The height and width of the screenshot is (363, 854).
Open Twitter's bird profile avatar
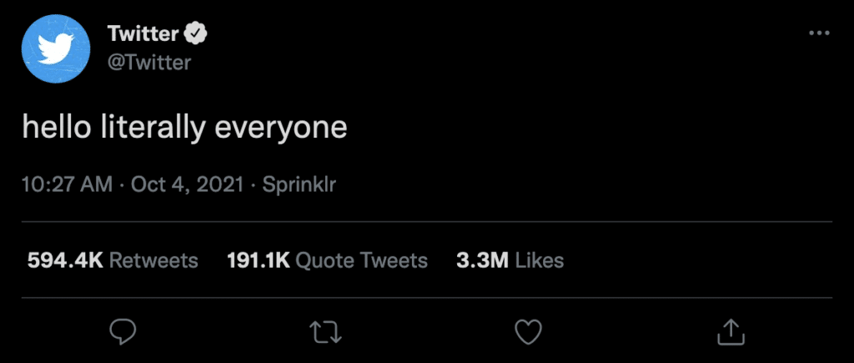pos(56,48)
